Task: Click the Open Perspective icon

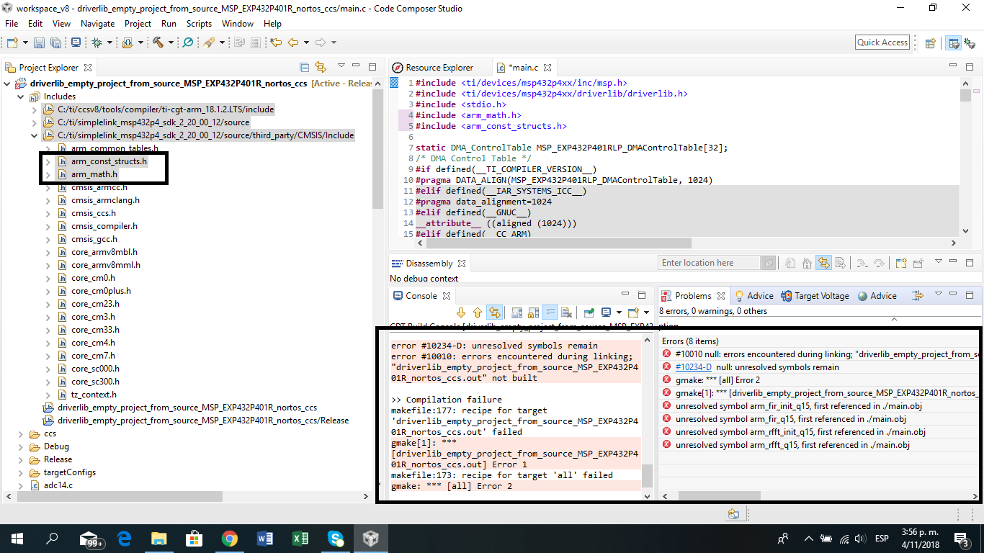Action: coord(930,42)
